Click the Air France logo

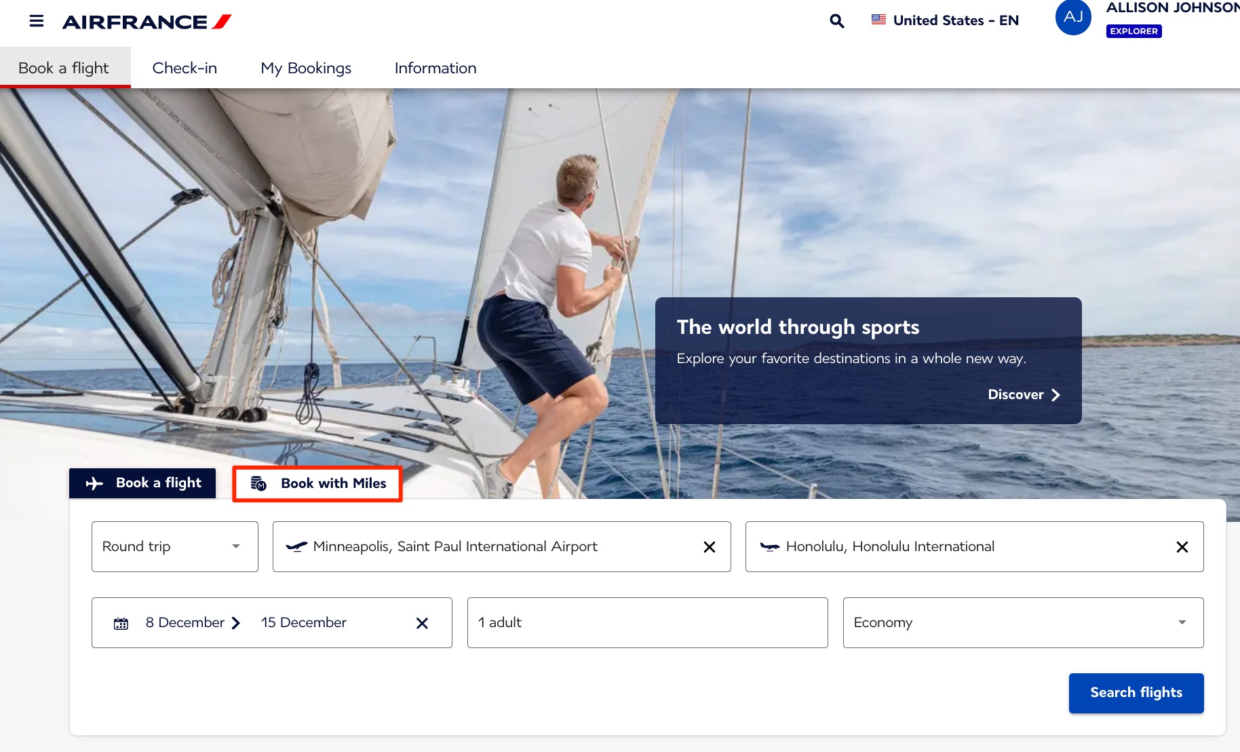(147, 21)
